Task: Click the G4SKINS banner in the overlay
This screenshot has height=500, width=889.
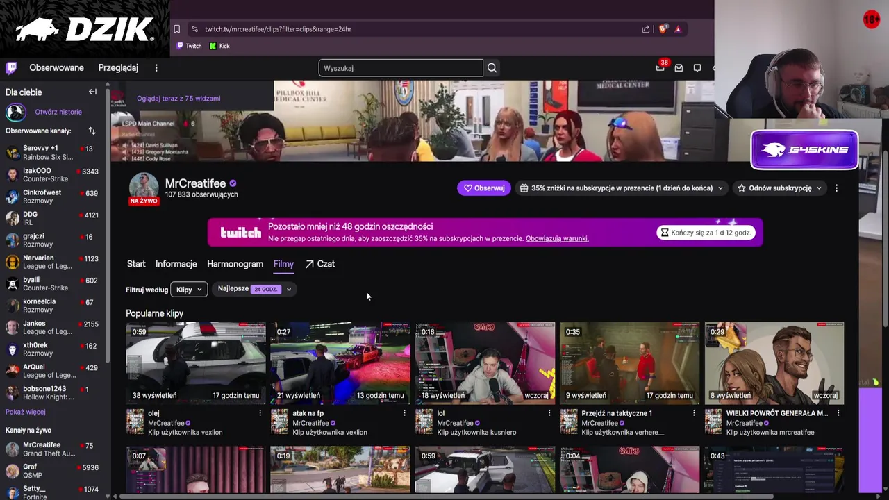Action: (804, 149)
